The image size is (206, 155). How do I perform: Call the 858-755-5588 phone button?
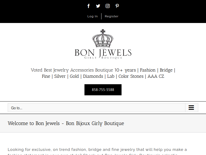(x=103, y=90)
